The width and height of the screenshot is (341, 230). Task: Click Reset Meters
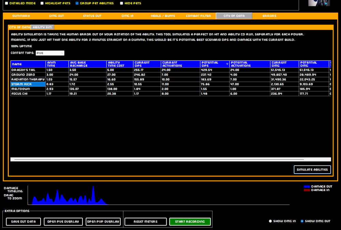(x=146, y=222)
